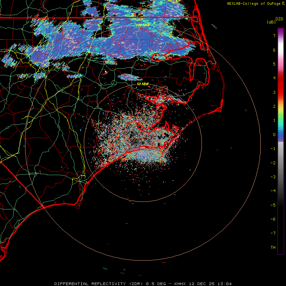Click the -3 value on the color scale
The width and height of the screenshot is (286, 286).
pos(273,177)
